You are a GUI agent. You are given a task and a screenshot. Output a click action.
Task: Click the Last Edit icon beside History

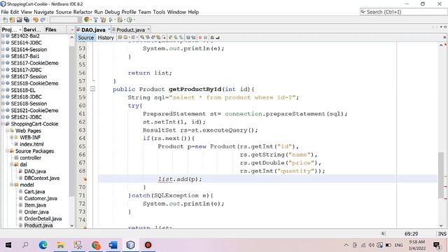tap(120, 37)
